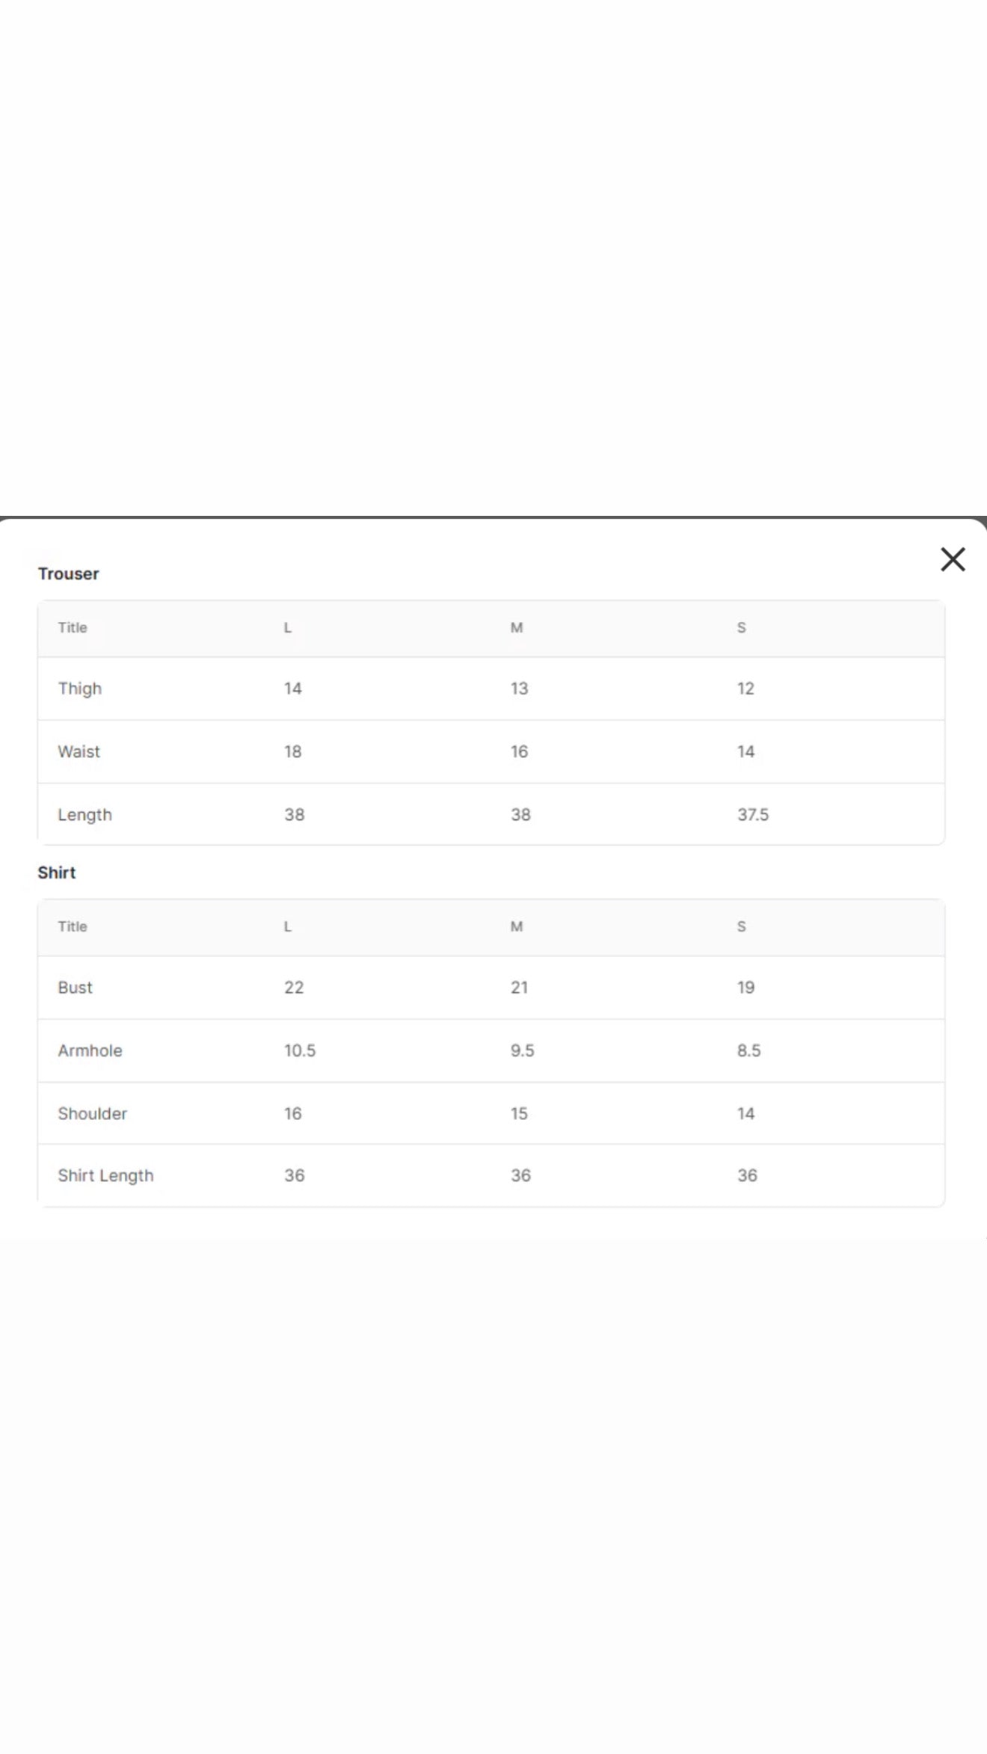Viewport: 987px width, 1754px height.
Task: Click the Shirt table Title header
Action: pyautogui.click(x=73, y=926)
